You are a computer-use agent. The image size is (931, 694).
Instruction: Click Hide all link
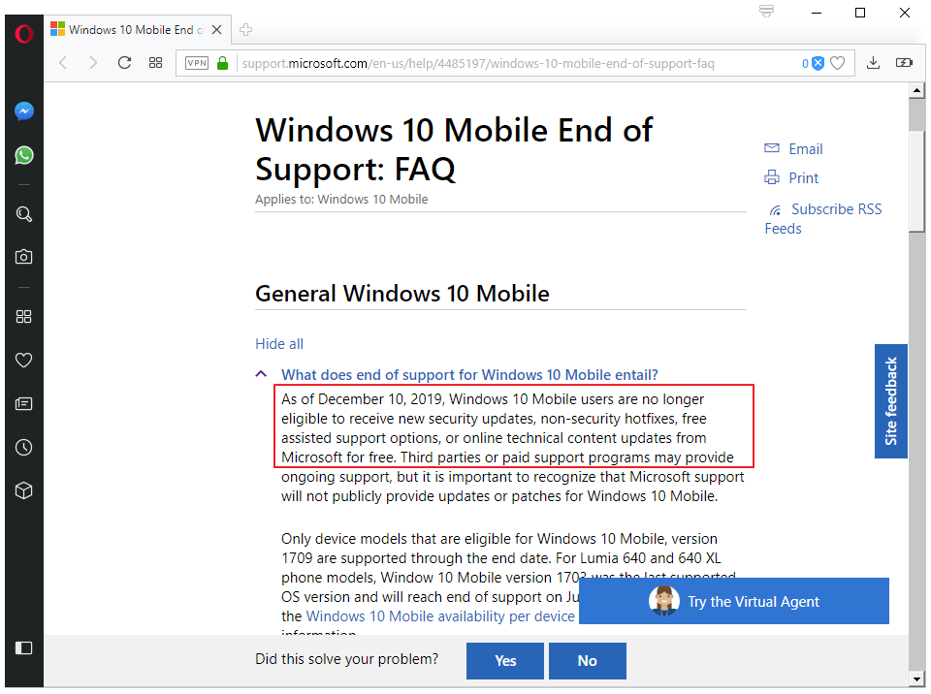click(x=279, y=344)
